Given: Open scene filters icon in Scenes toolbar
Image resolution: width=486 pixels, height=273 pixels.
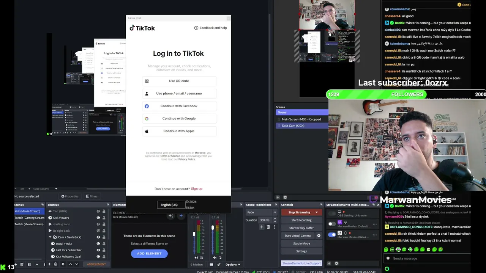Looking at the screenshot, I should [x=29, y=264].
